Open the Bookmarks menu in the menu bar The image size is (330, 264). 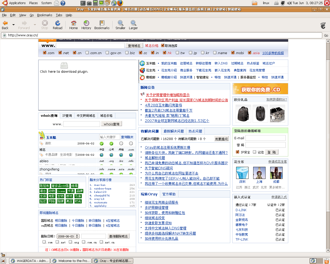[45, 15]
